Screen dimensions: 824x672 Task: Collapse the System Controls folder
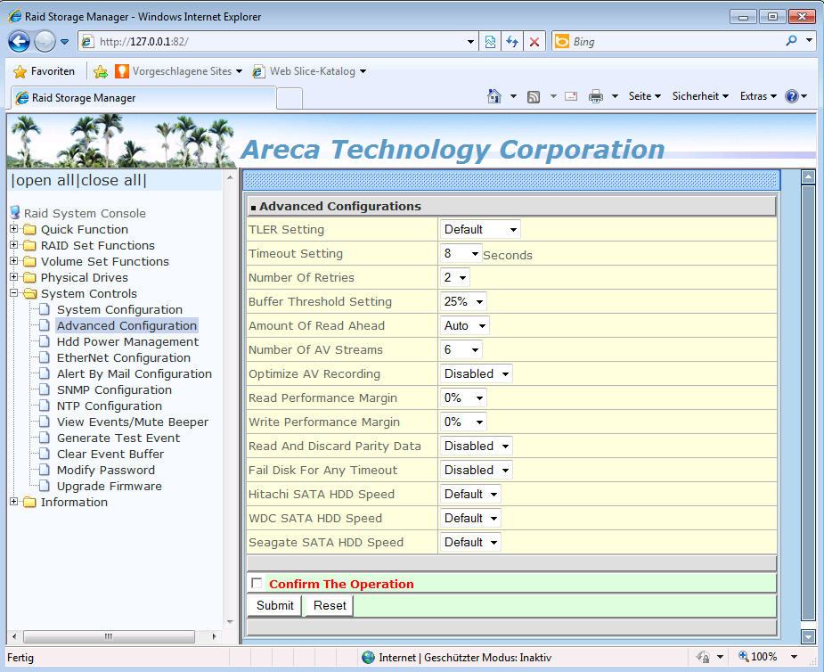[14, 293]
